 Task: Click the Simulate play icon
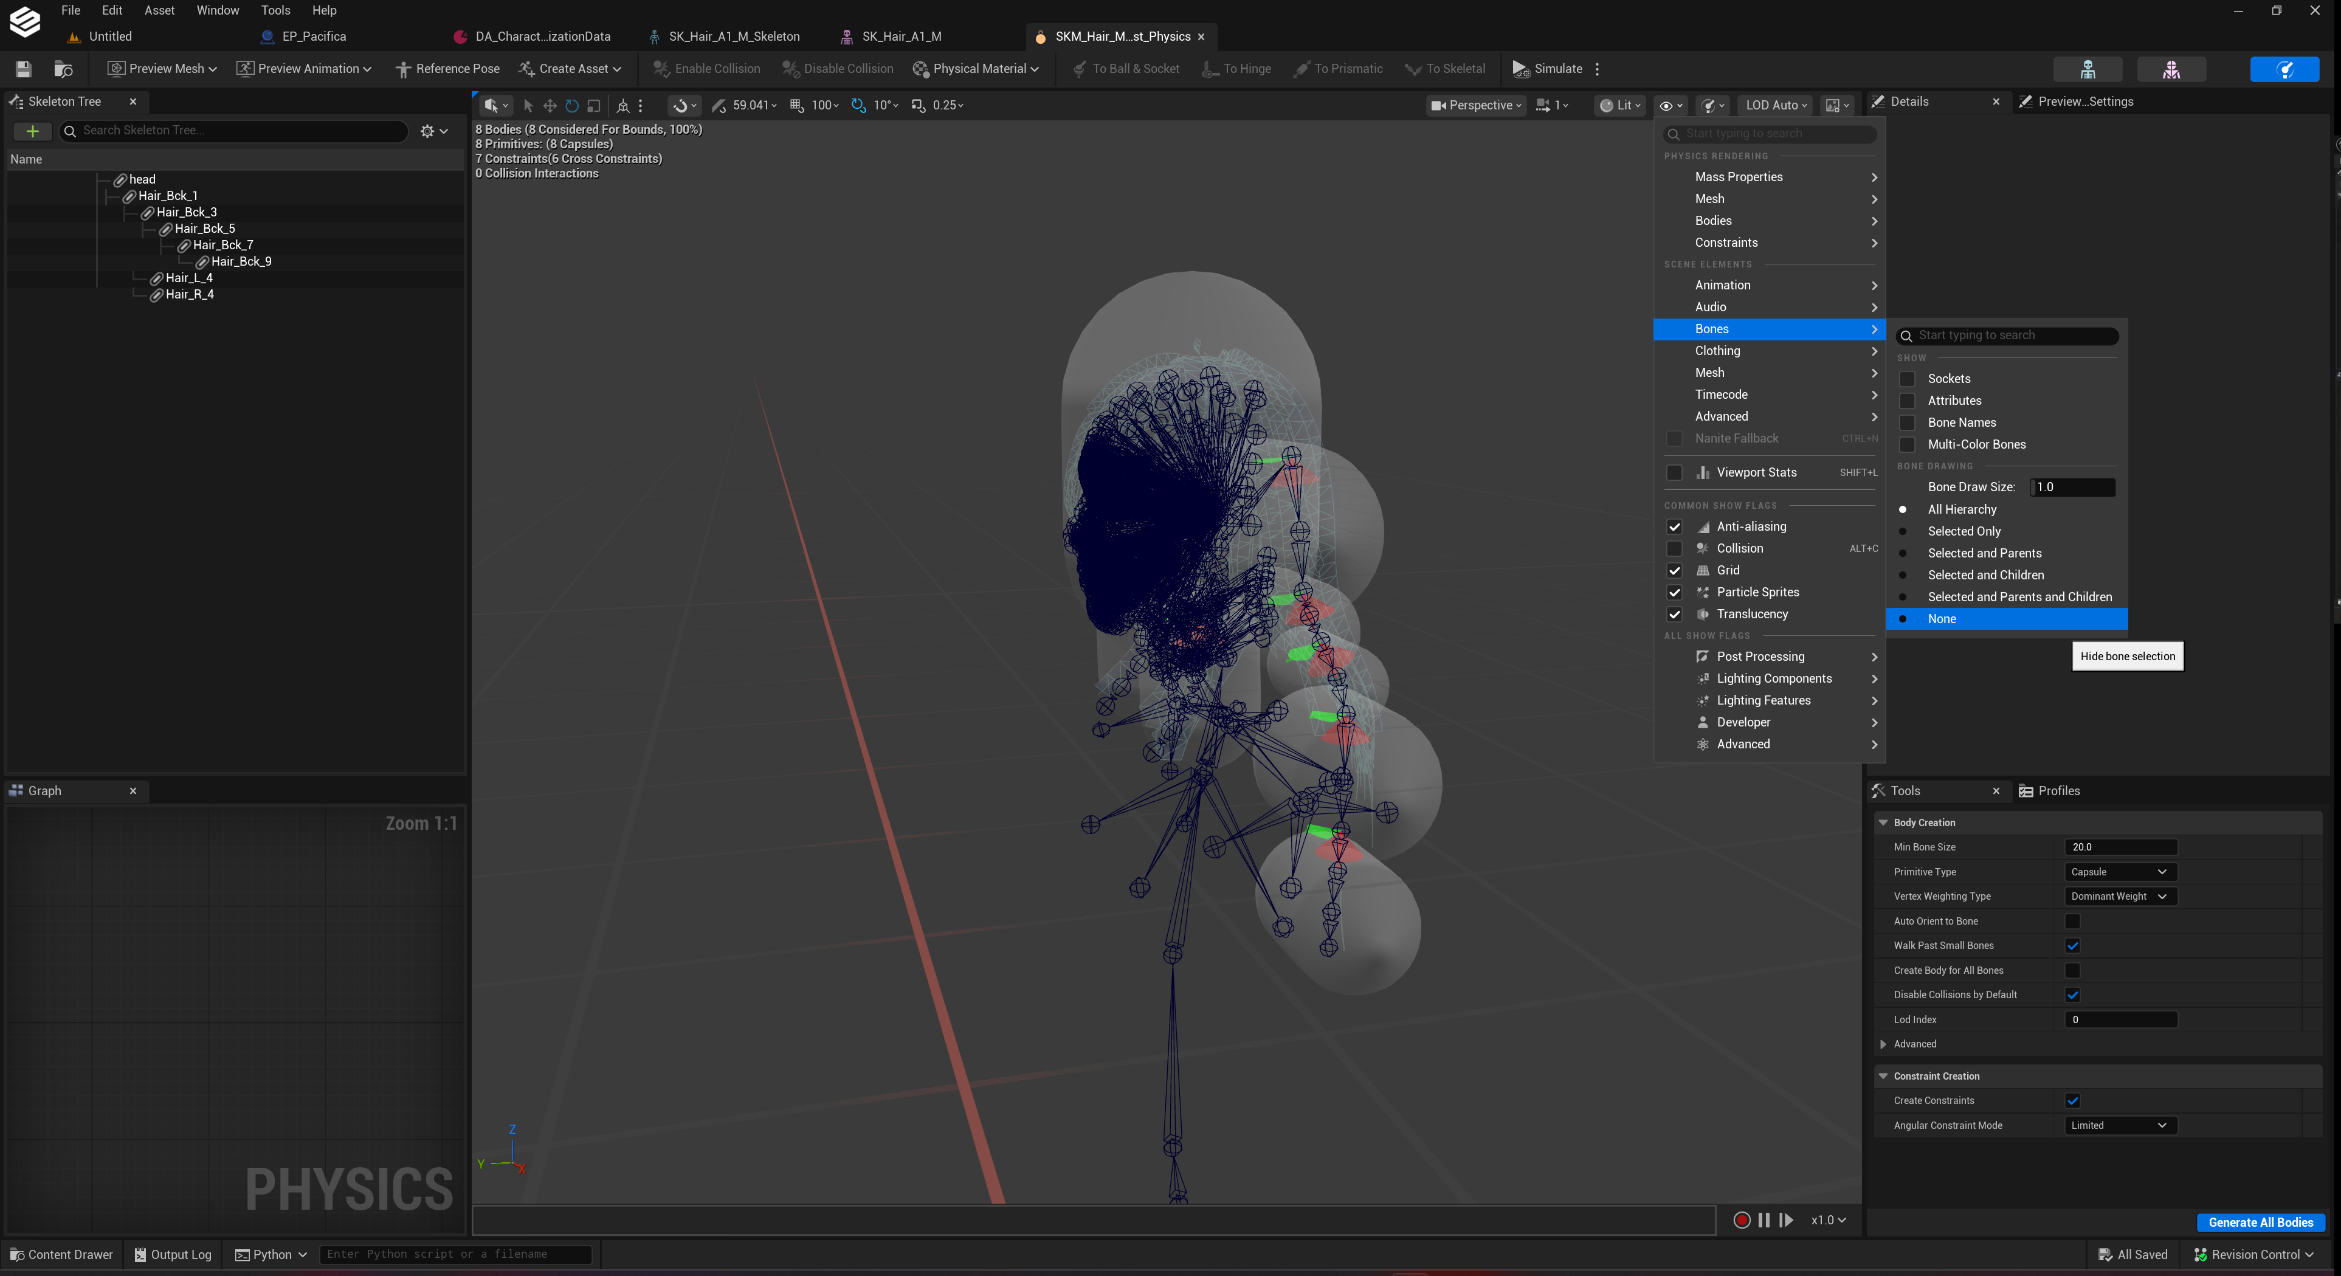(1520, 69)
